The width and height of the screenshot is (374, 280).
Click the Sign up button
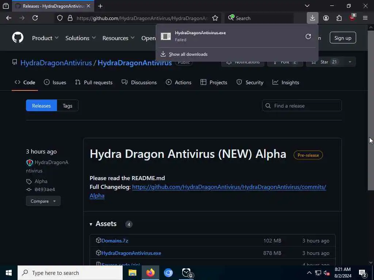343,38
